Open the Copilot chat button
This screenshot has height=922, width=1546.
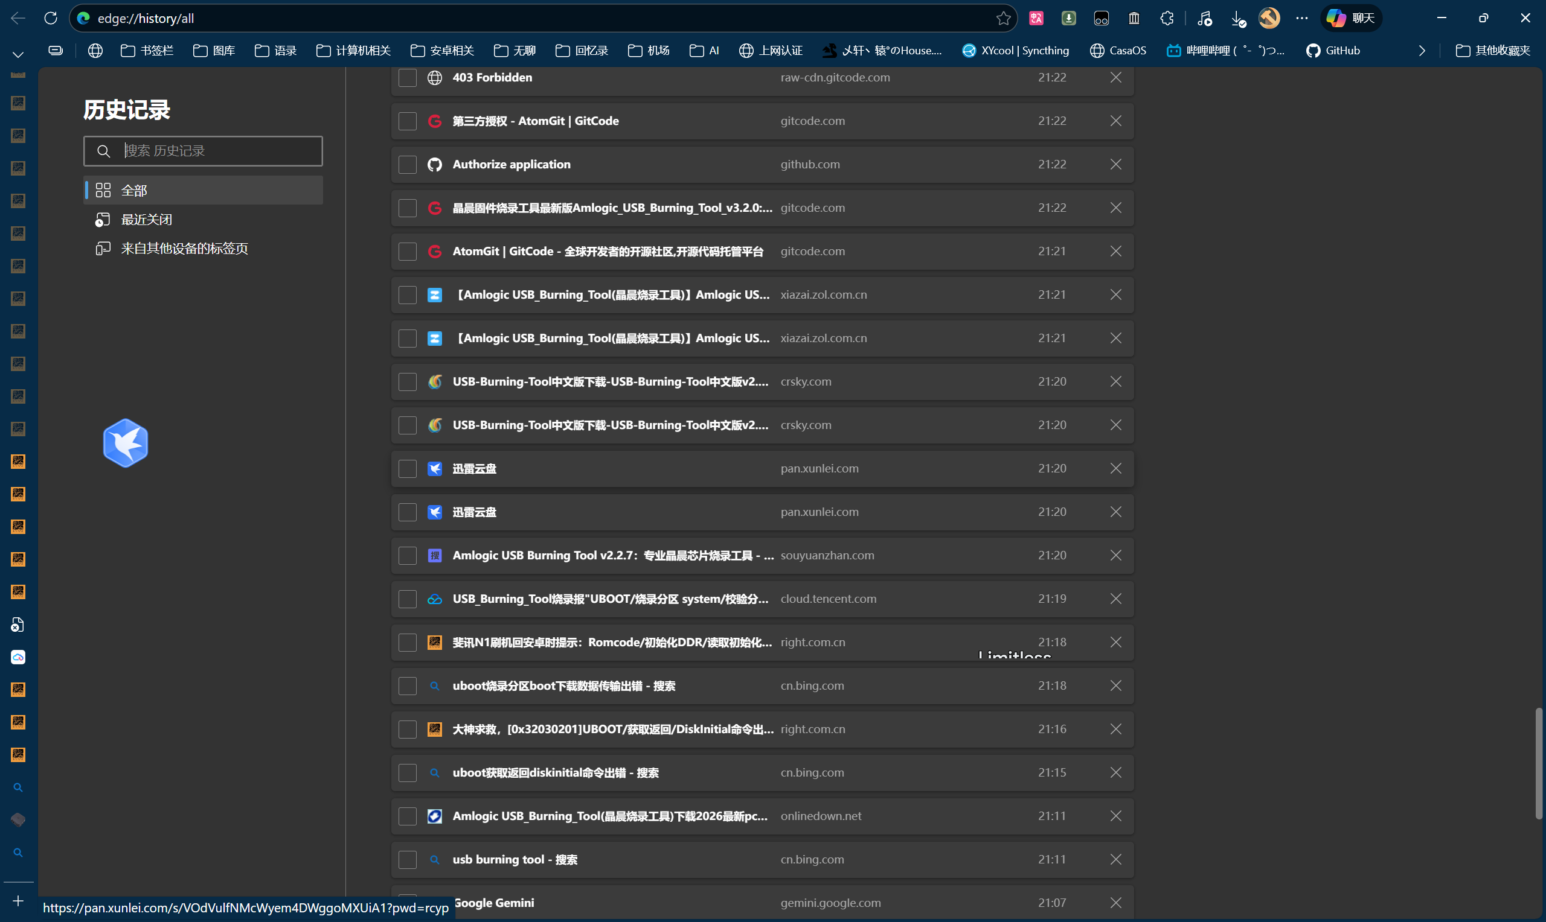1351,18
